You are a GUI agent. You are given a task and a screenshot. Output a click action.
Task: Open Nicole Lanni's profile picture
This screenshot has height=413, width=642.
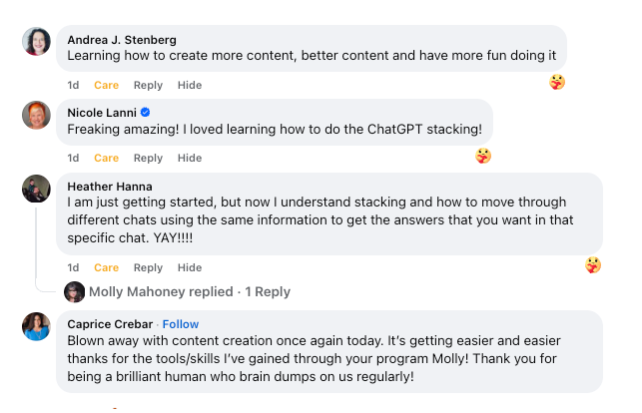[36, 115]
